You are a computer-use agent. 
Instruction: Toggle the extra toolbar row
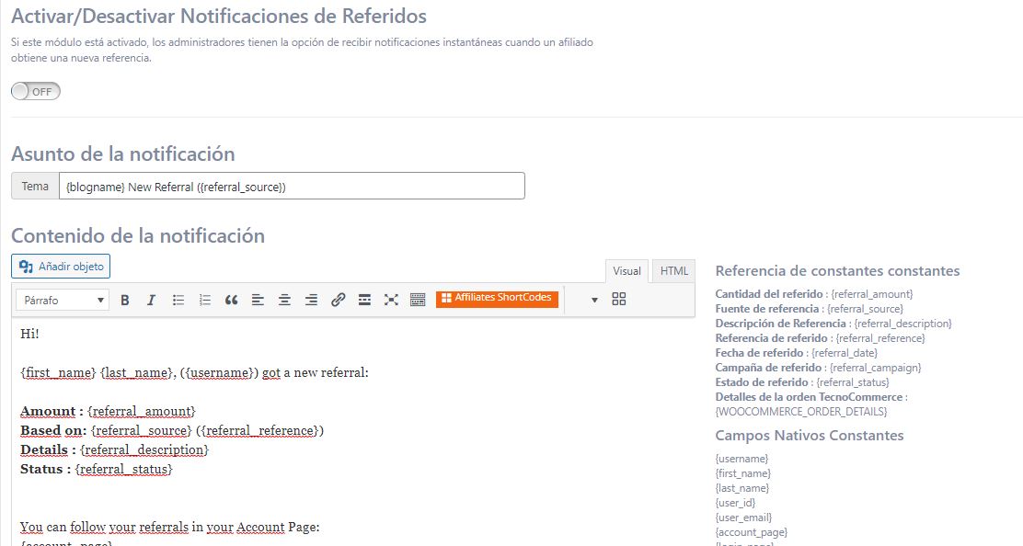[x=418, y=300]
